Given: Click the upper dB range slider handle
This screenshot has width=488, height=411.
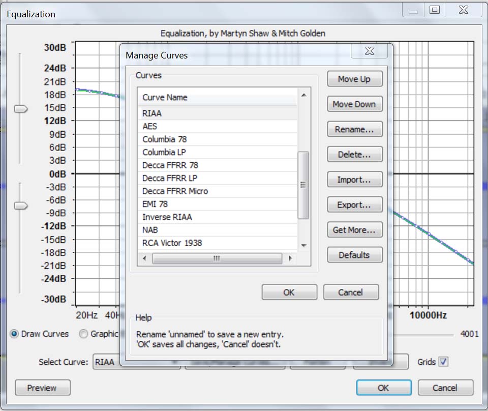Looking at the screenshot, I should (x=21, y=109).
